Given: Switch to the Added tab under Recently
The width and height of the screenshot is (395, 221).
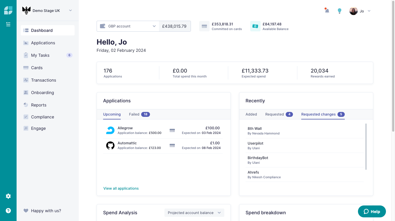Looking at the screenshot, I should coord(251,114).
